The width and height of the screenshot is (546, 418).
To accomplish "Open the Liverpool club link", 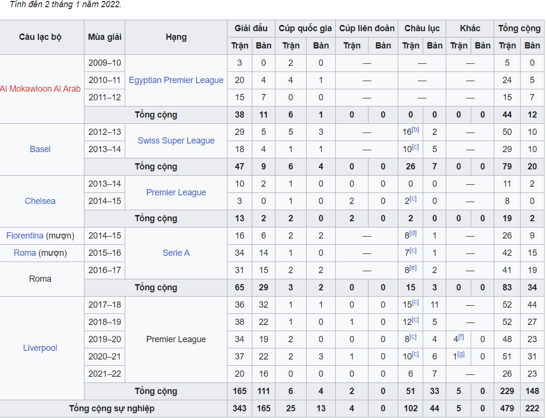I will point(40,348).
